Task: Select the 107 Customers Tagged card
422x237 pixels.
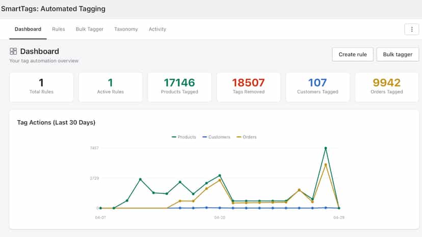Action: 318,87
